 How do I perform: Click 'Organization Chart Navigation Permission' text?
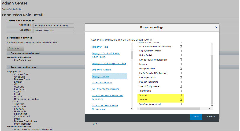(x=33, y=130)
